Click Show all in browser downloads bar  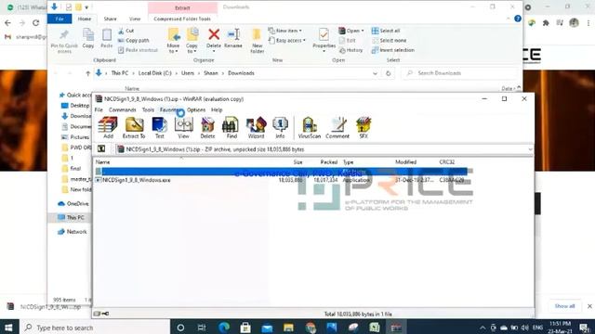(564, 306)
